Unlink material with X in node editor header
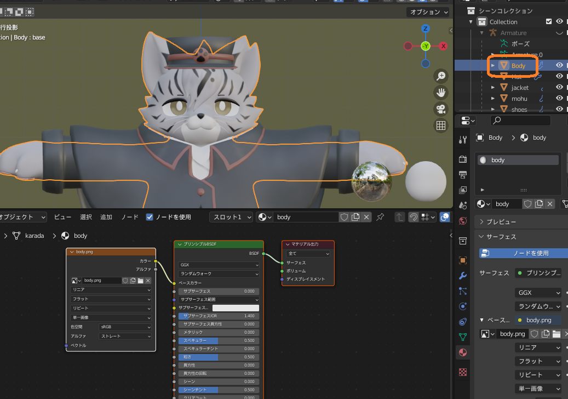Screen dimensions: 568x399 coord(366,217)
